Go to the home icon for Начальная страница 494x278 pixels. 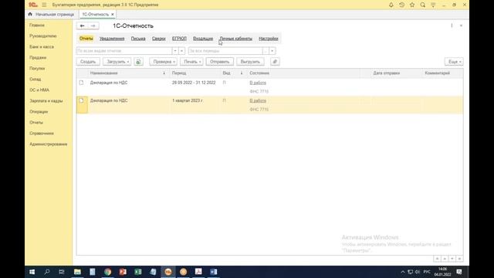30,14
